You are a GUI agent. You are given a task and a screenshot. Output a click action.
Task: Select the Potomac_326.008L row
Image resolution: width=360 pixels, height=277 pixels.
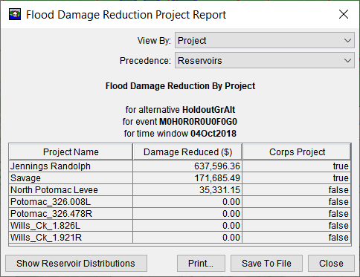point(180,202)
